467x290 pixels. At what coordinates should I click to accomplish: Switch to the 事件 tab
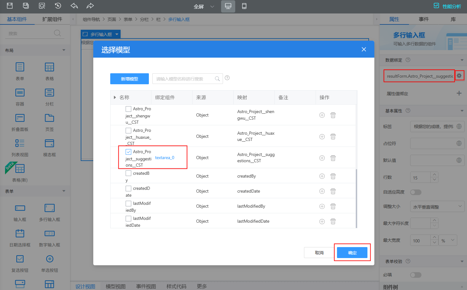click(423, 19)
